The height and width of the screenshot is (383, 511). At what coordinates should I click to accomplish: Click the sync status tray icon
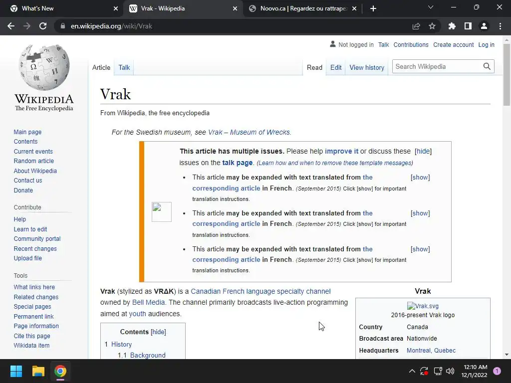(x=424, y=371)
